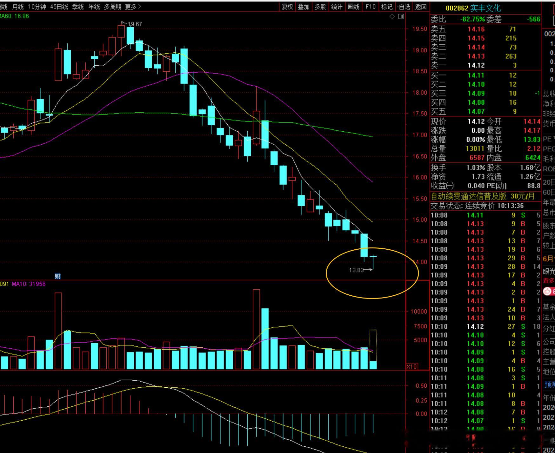Activate the 画线 drawing tool
Screen dimensions: 555x453
[x=353, y=7]
